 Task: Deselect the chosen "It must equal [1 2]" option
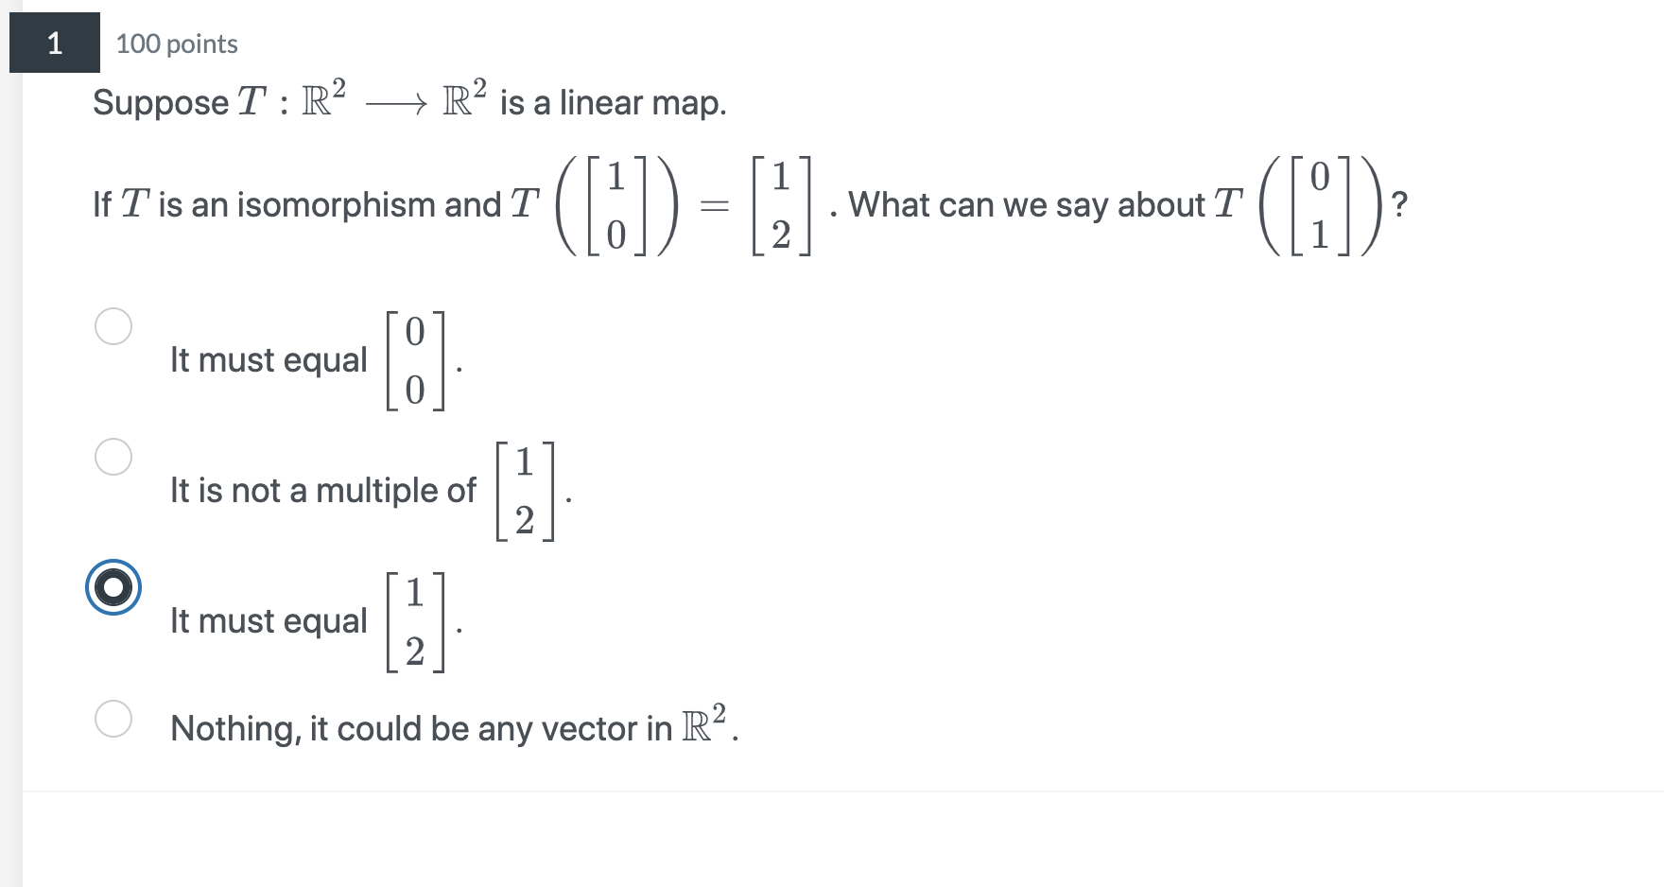113,587
